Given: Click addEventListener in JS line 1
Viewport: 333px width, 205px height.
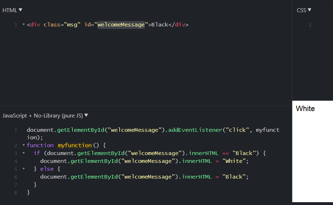Looking at the screenshot, I should pos(195,130).
